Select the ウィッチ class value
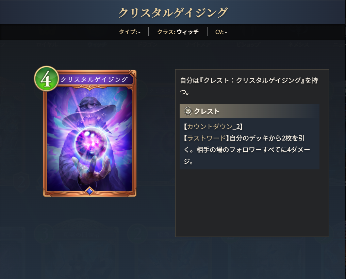The height and width of the screenshot is (279, 346). pyautogui.click(x=187, y=32)
